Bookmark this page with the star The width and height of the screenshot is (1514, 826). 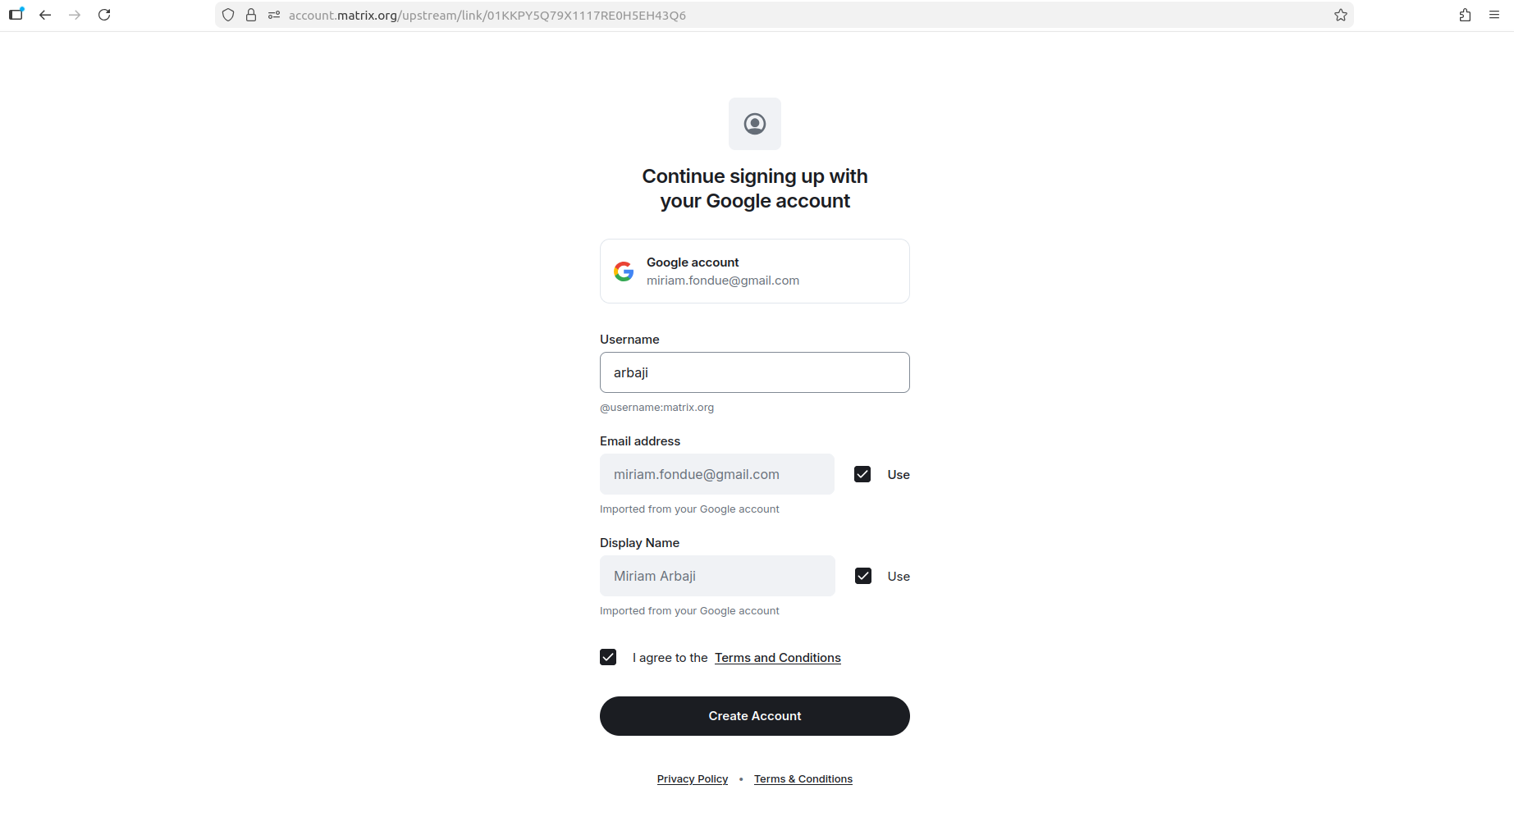tap(1341, 15)
